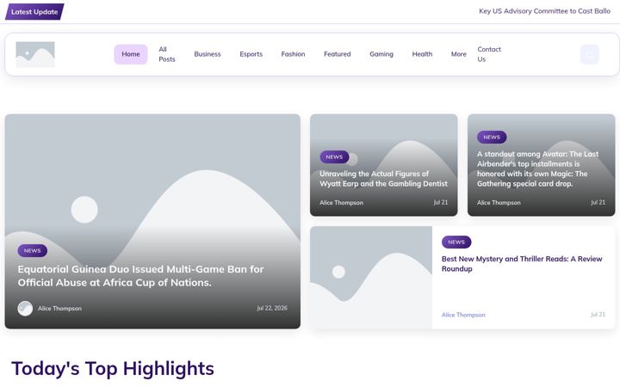The image size is (620, 387).
Task: Click Jul 21 date on the Avatar card
Action: [598, 202]
